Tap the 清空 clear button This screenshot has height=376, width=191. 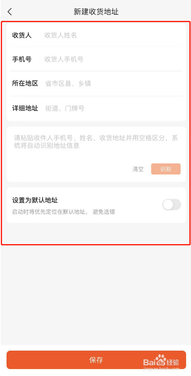pos(138,169)
